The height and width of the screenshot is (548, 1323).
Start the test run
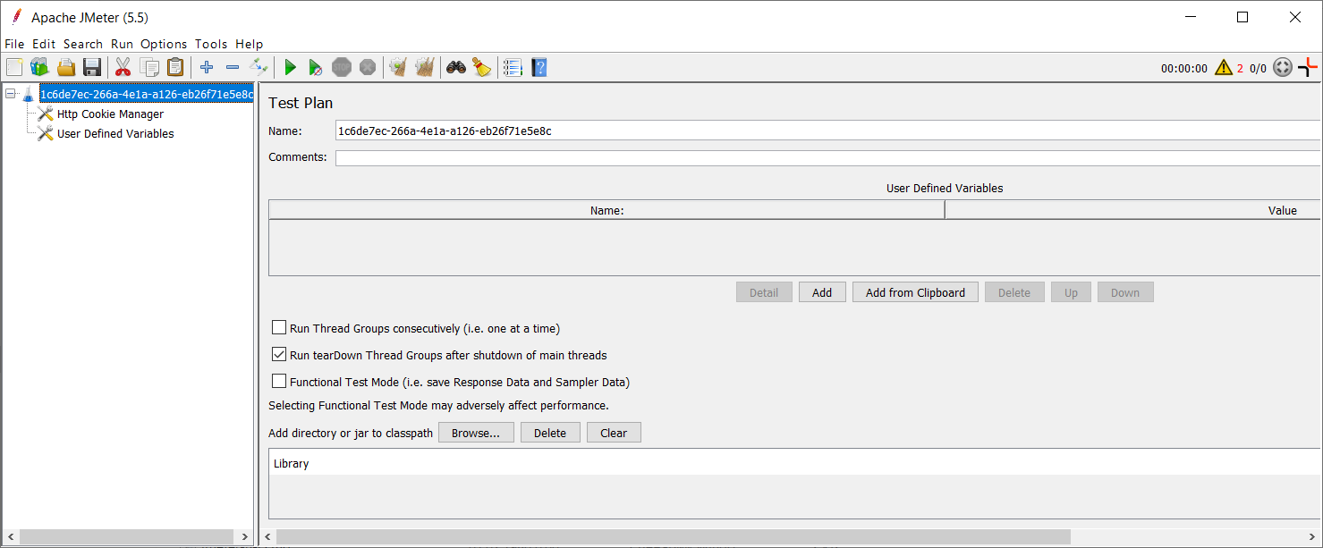click(290, 66)
